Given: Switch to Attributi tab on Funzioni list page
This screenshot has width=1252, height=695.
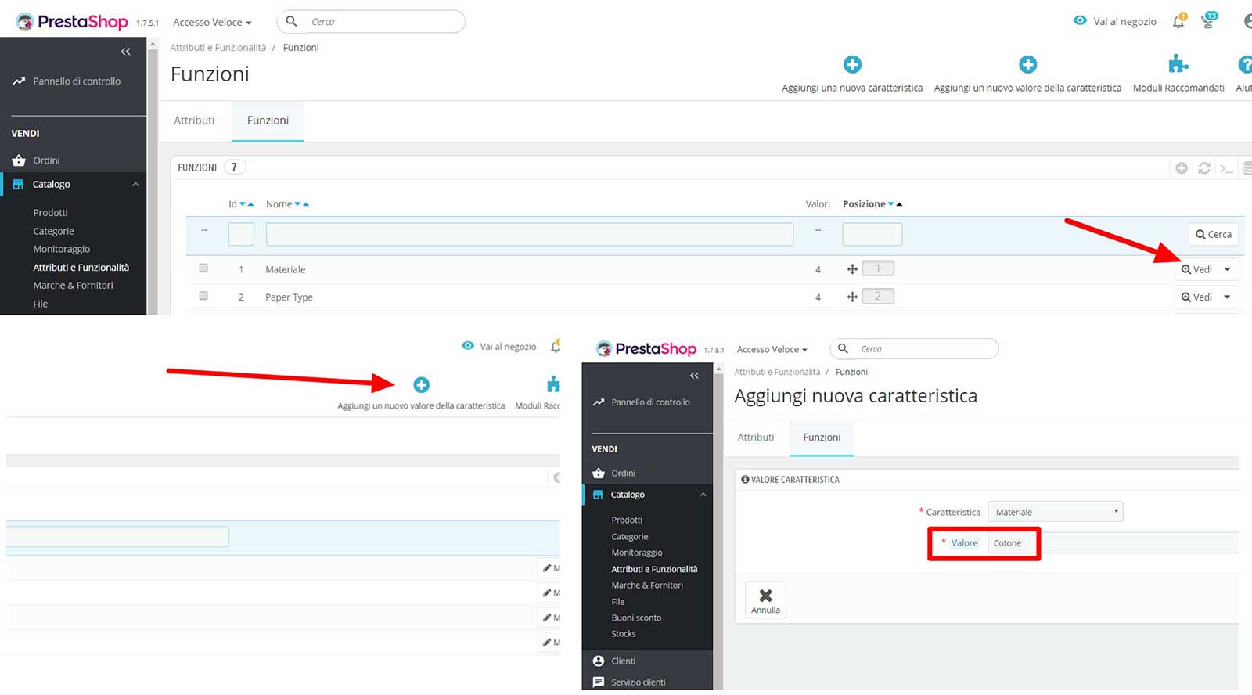Looking at the screenshot, I should (x=194, y=121).
